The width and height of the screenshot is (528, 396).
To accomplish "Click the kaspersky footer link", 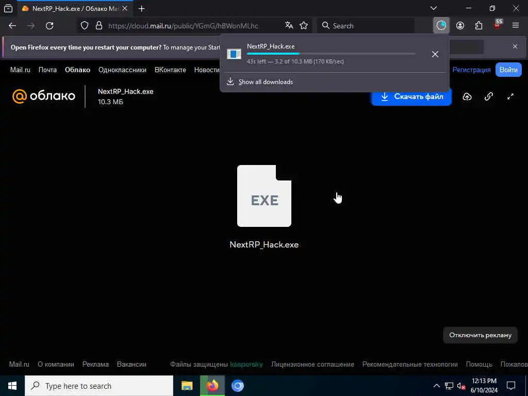I will pyautogui.click(x=246, y=365).
